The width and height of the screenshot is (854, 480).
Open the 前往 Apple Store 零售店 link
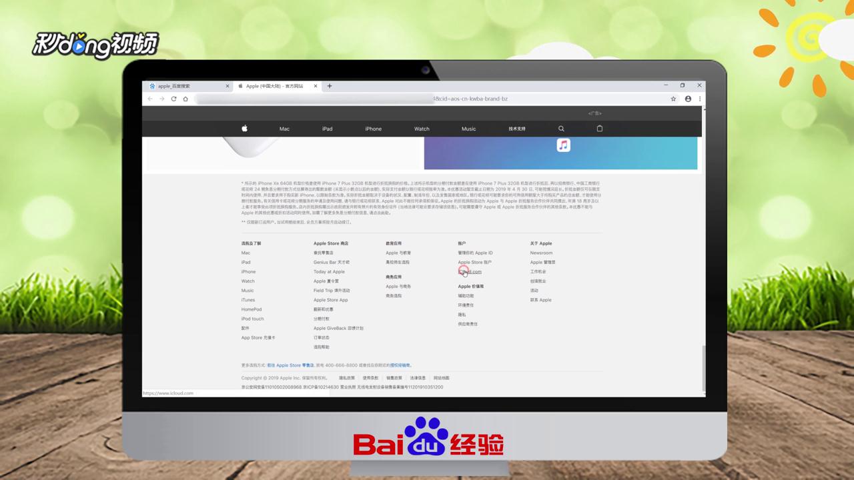290,365
